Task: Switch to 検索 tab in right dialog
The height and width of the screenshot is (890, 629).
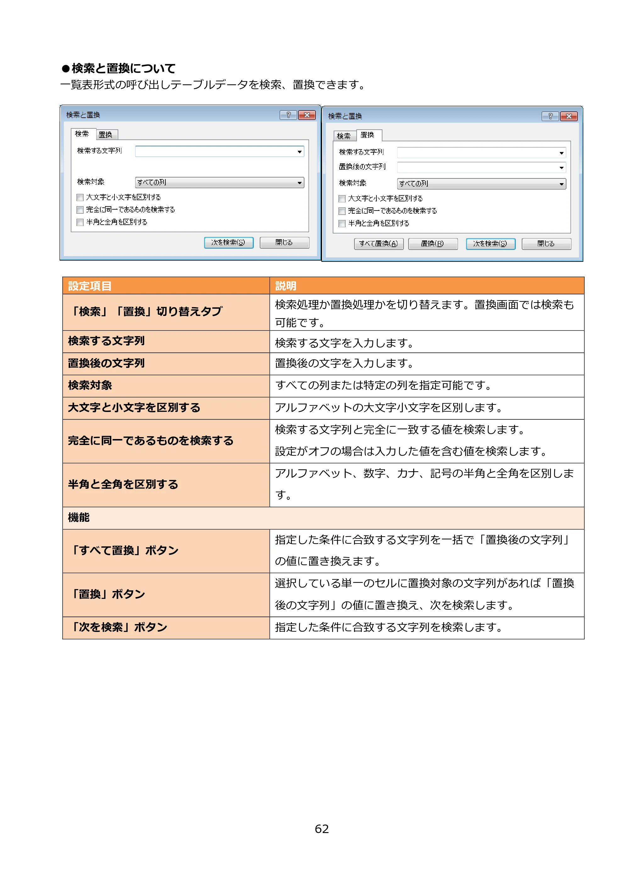Action: click(x=344, y=136)
